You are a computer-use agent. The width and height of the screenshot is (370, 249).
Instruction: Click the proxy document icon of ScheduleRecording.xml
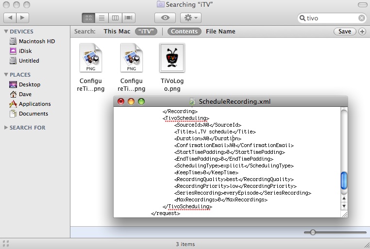192,101
